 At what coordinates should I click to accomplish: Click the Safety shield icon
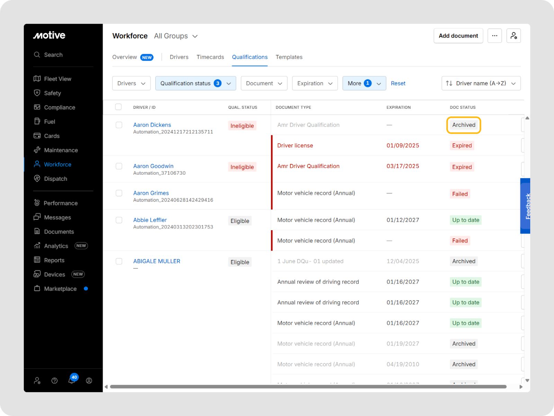[x=37, y=93]
